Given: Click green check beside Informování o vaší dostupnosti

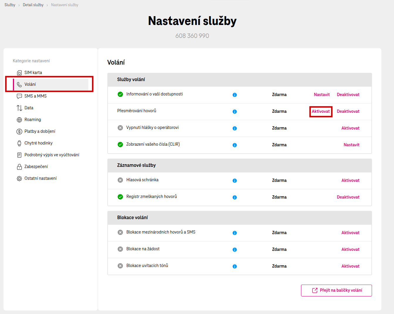Looking at the screenshot, I should [120, 94].
